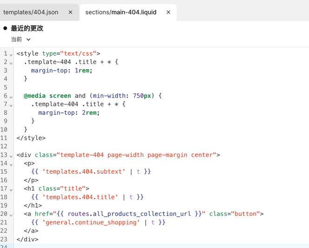
Task: Fold the p element at line 14
Action: point(11,164)
